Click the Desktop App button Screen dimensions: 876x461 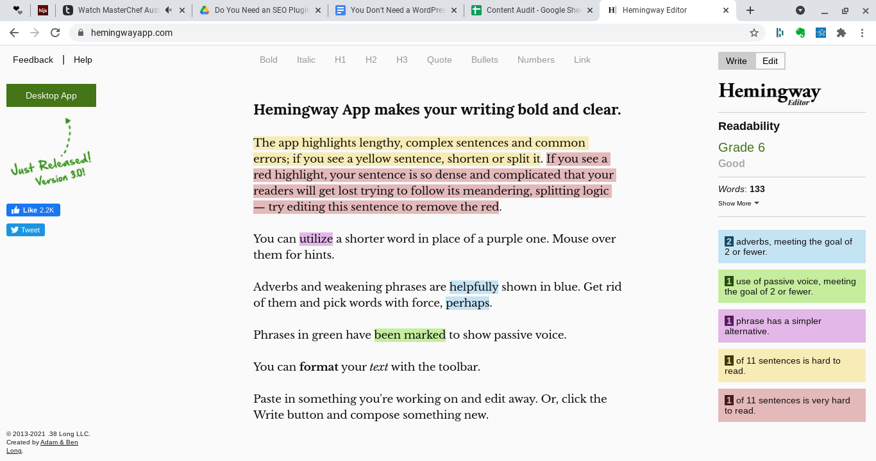click(x=51, y=95)
